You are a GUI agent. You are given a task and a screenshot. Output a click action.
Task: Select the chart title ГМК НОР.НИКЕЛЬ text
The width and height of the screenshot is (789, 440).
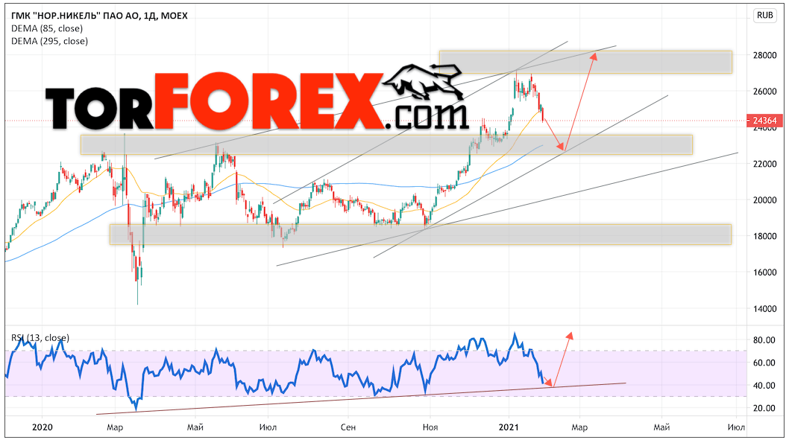click(99, 16)
